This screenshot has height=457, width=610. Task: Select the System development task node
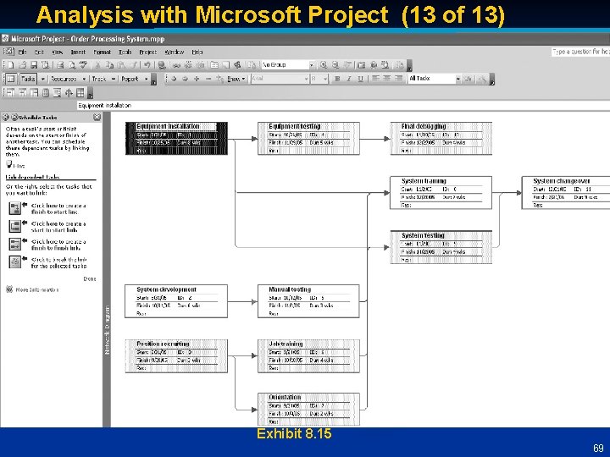point(176,301)
